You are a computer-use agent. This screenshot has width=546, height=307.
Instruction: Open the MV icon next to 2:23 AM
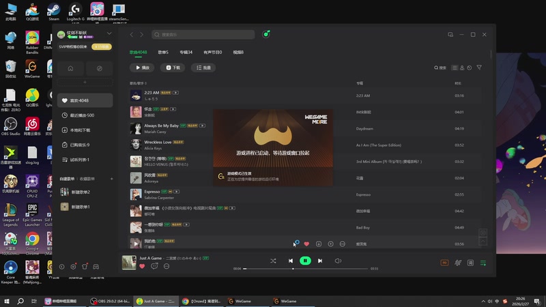coord(175,93)
